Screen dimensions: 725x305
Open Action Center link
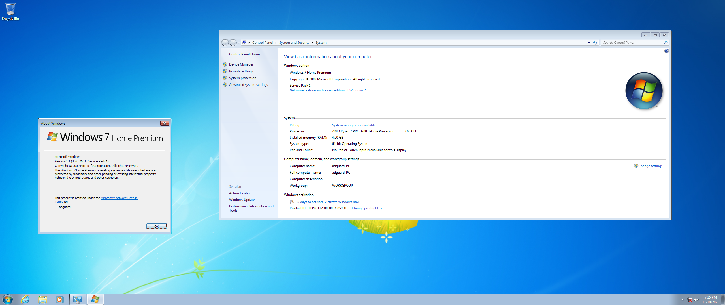(239, 193)
